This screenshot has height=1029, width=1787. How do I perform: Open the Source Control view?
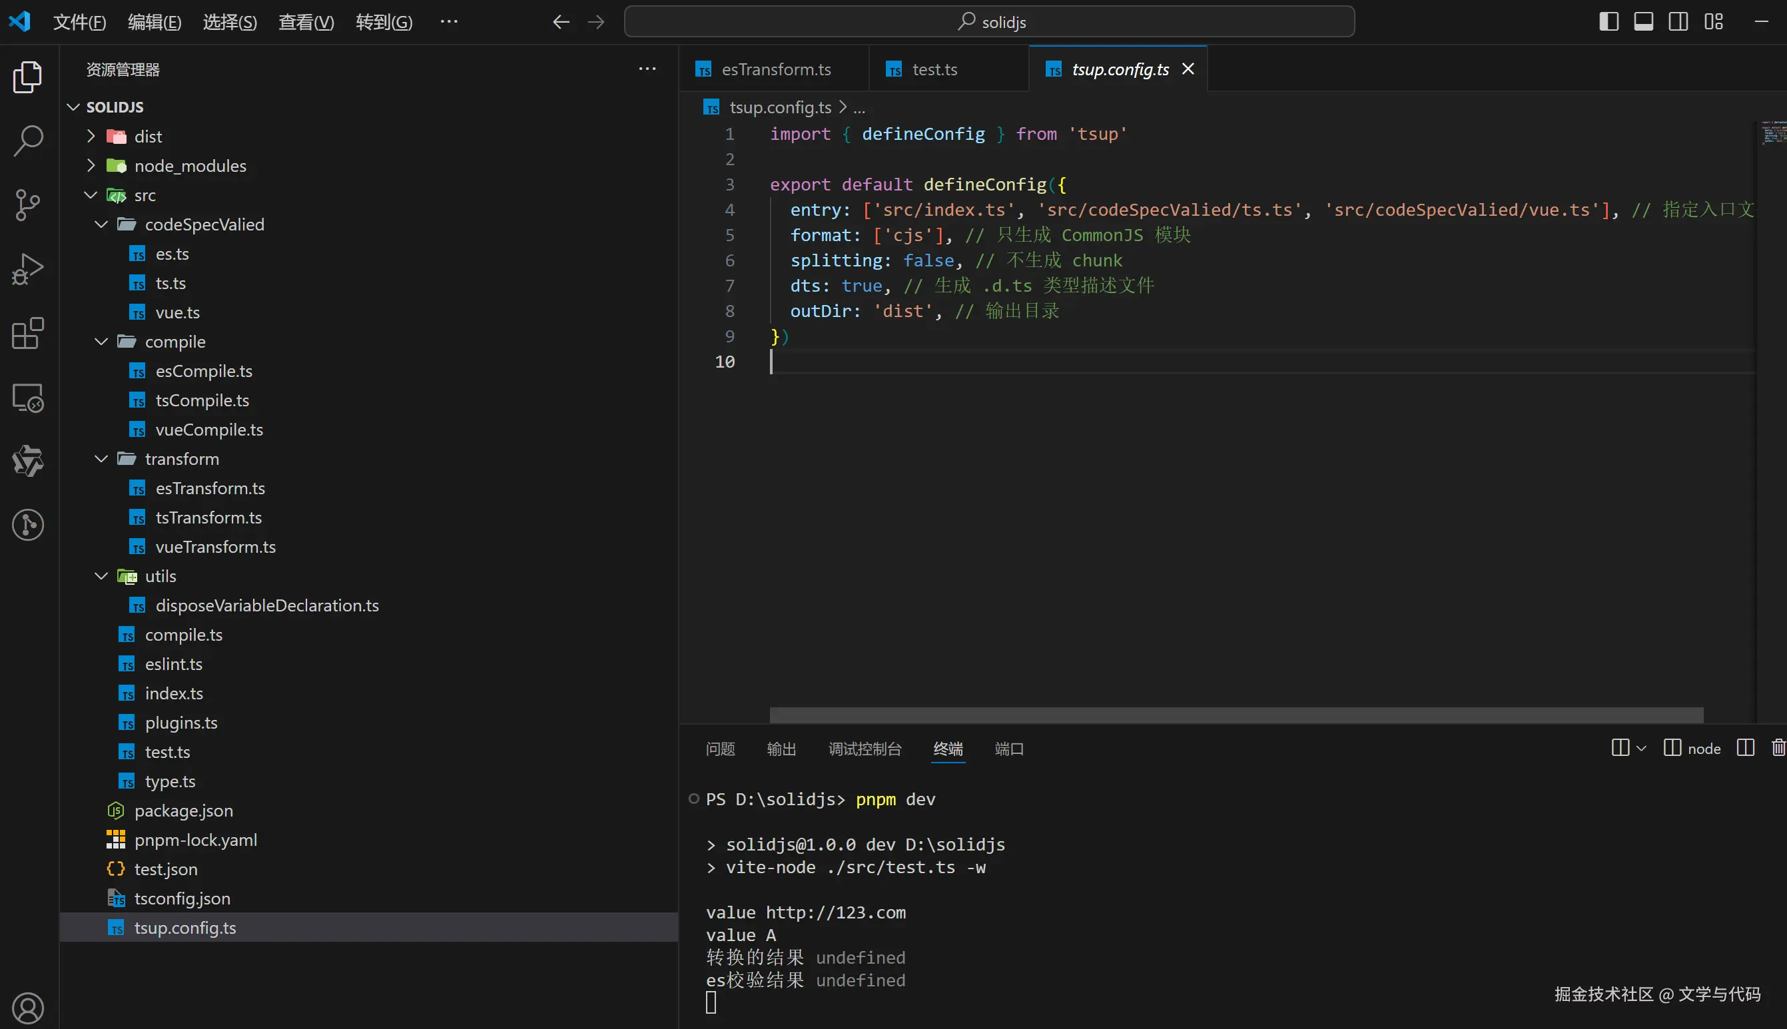pos(28,205)
